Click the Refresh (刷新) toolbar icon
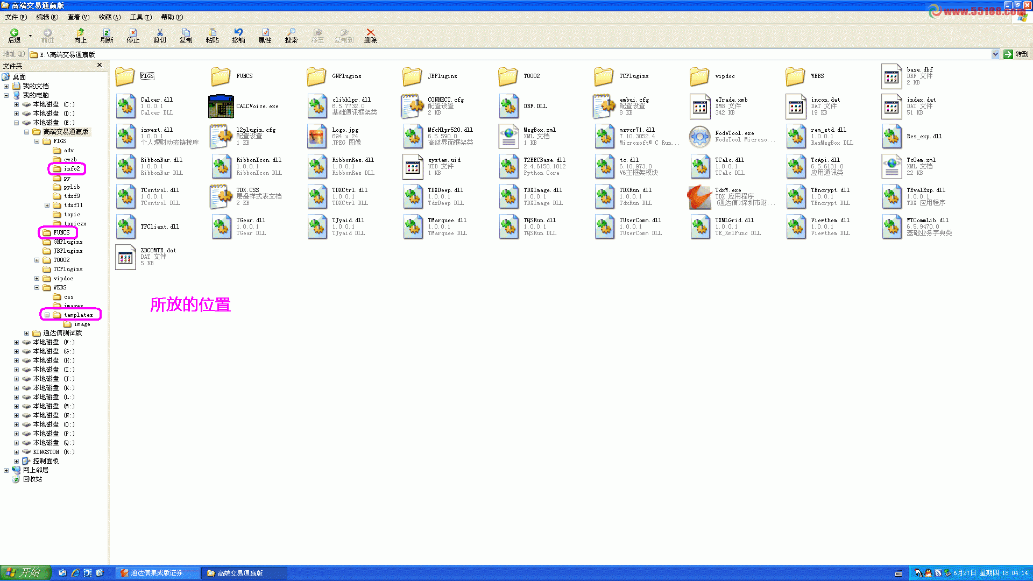1033x581 pixels. point(107,36)
